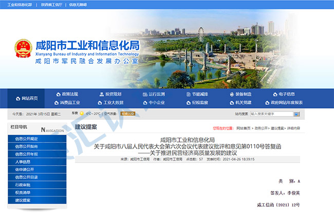334x215 pixels.
Task: Click the 类别: A line in the document
Action: tap(289, 181)
